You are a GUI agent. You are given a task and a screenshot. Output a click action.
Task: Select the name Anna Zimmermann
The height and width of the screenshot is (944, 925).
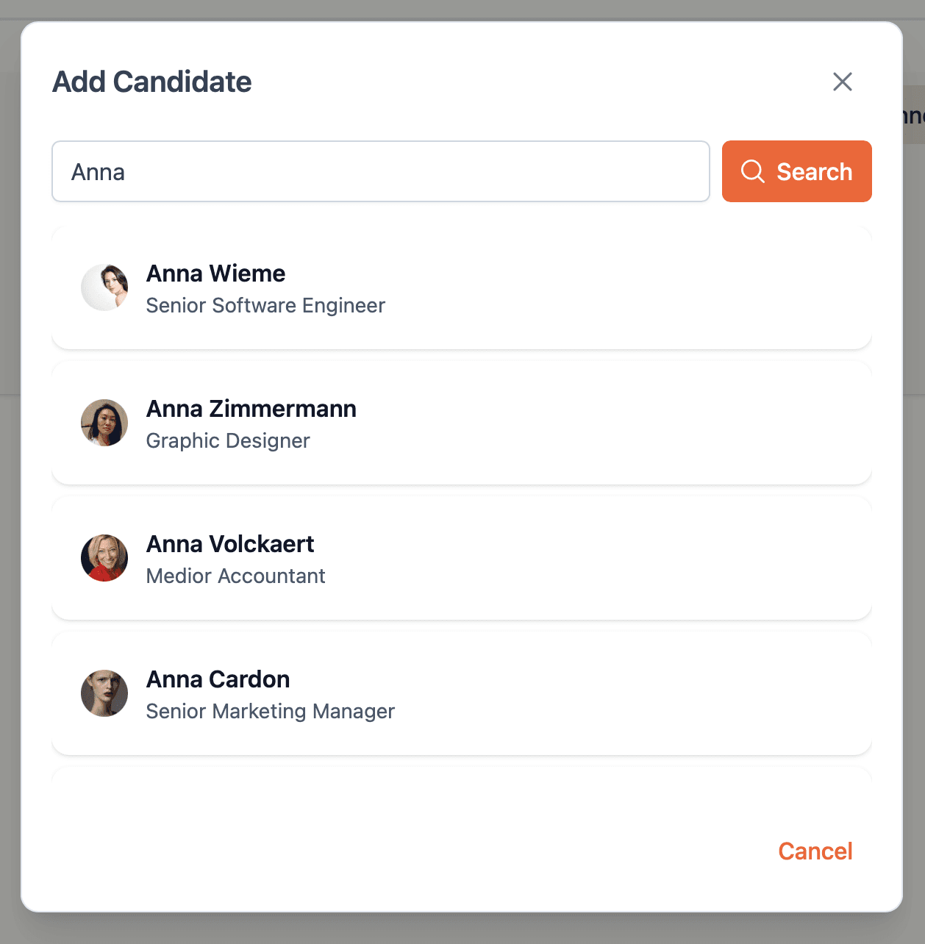(251, 409)
